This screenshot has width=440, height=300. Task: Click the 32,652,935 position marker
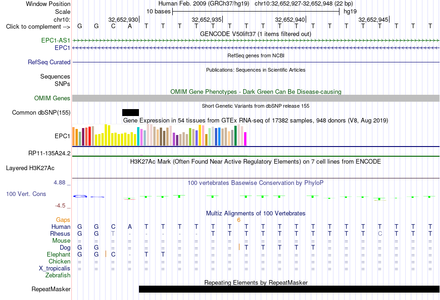207,19
